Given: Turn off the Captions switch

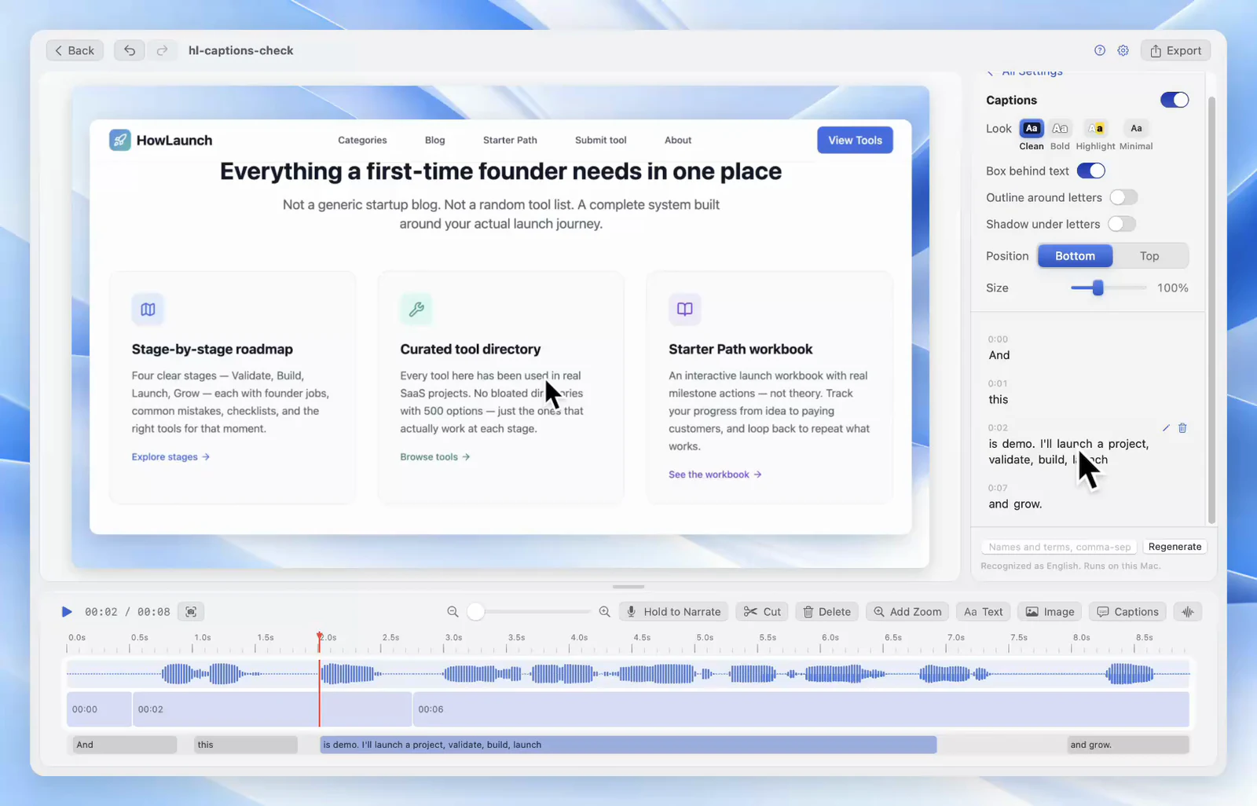Looking at the screenshot, I should pyautogui.click(x=1175, y=100).
